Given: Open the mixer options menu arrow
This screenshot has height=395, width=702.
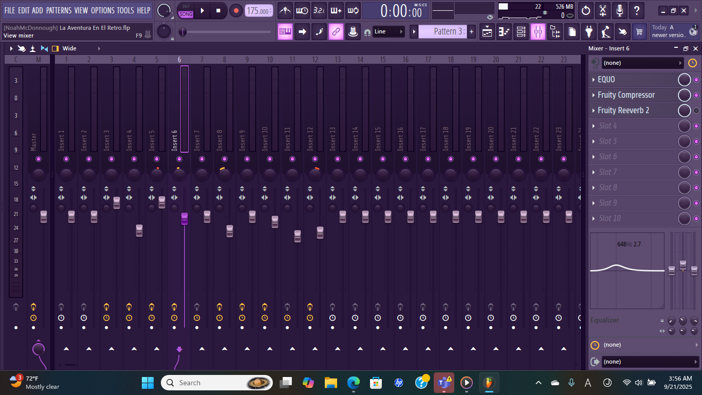Looking at the screenshot, I should [11, 48].
